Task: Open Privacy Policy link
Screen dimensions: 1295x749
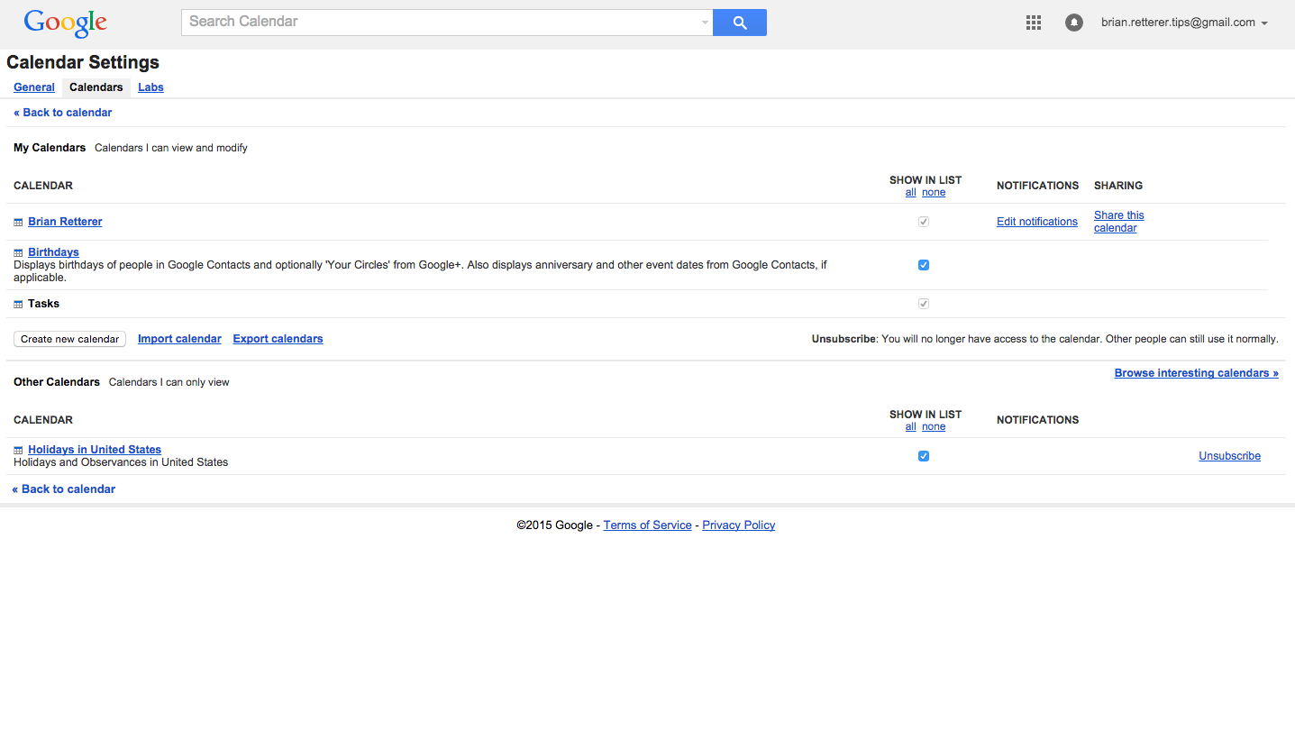Action: (738, 525)
